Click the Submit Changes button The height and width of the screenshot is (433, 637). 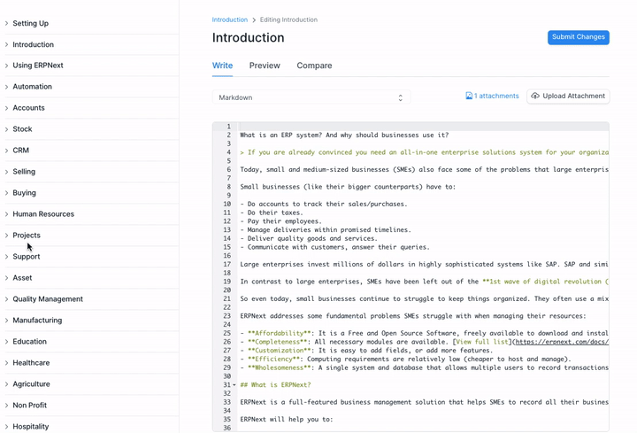pos(578,37)
